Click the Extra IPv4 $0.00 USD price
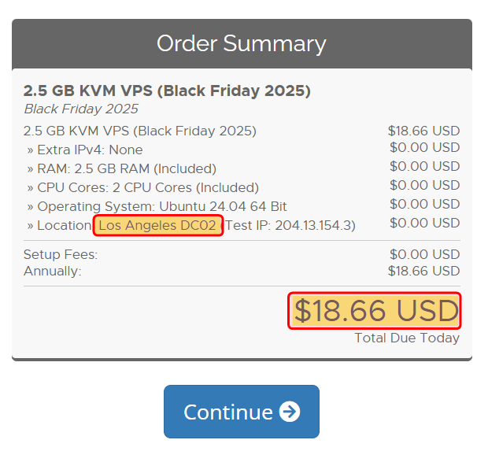Viewport: 488px width, 462px height. tap(424, 147)
